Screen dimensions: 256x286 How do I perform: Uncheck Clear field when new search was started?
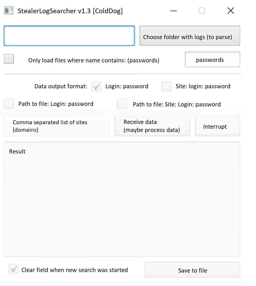(x=14, y=269)
